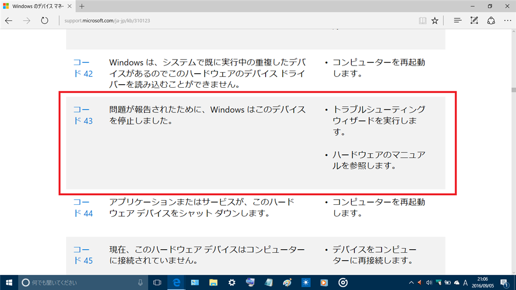The image size is (516, 290).
Task: Close the Windows のデバイス マネ tab
Action: pyautogui.click(x=70, y=6)
